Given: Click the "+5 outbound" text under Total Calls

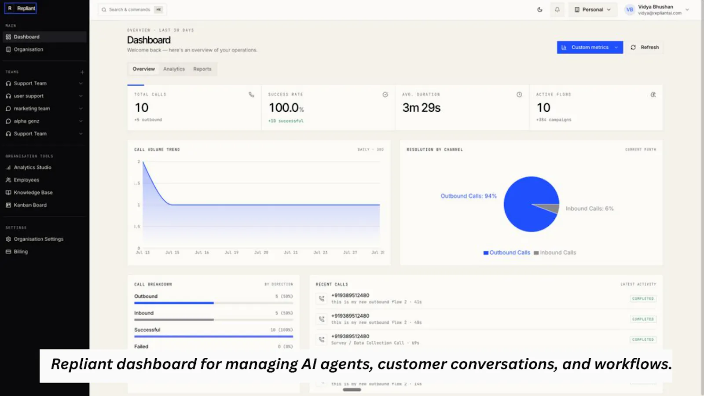Looking at the screenshot, I should coord(148,120).
